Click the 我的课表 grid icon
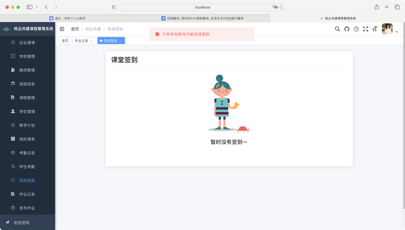 [x=13, y=139]
